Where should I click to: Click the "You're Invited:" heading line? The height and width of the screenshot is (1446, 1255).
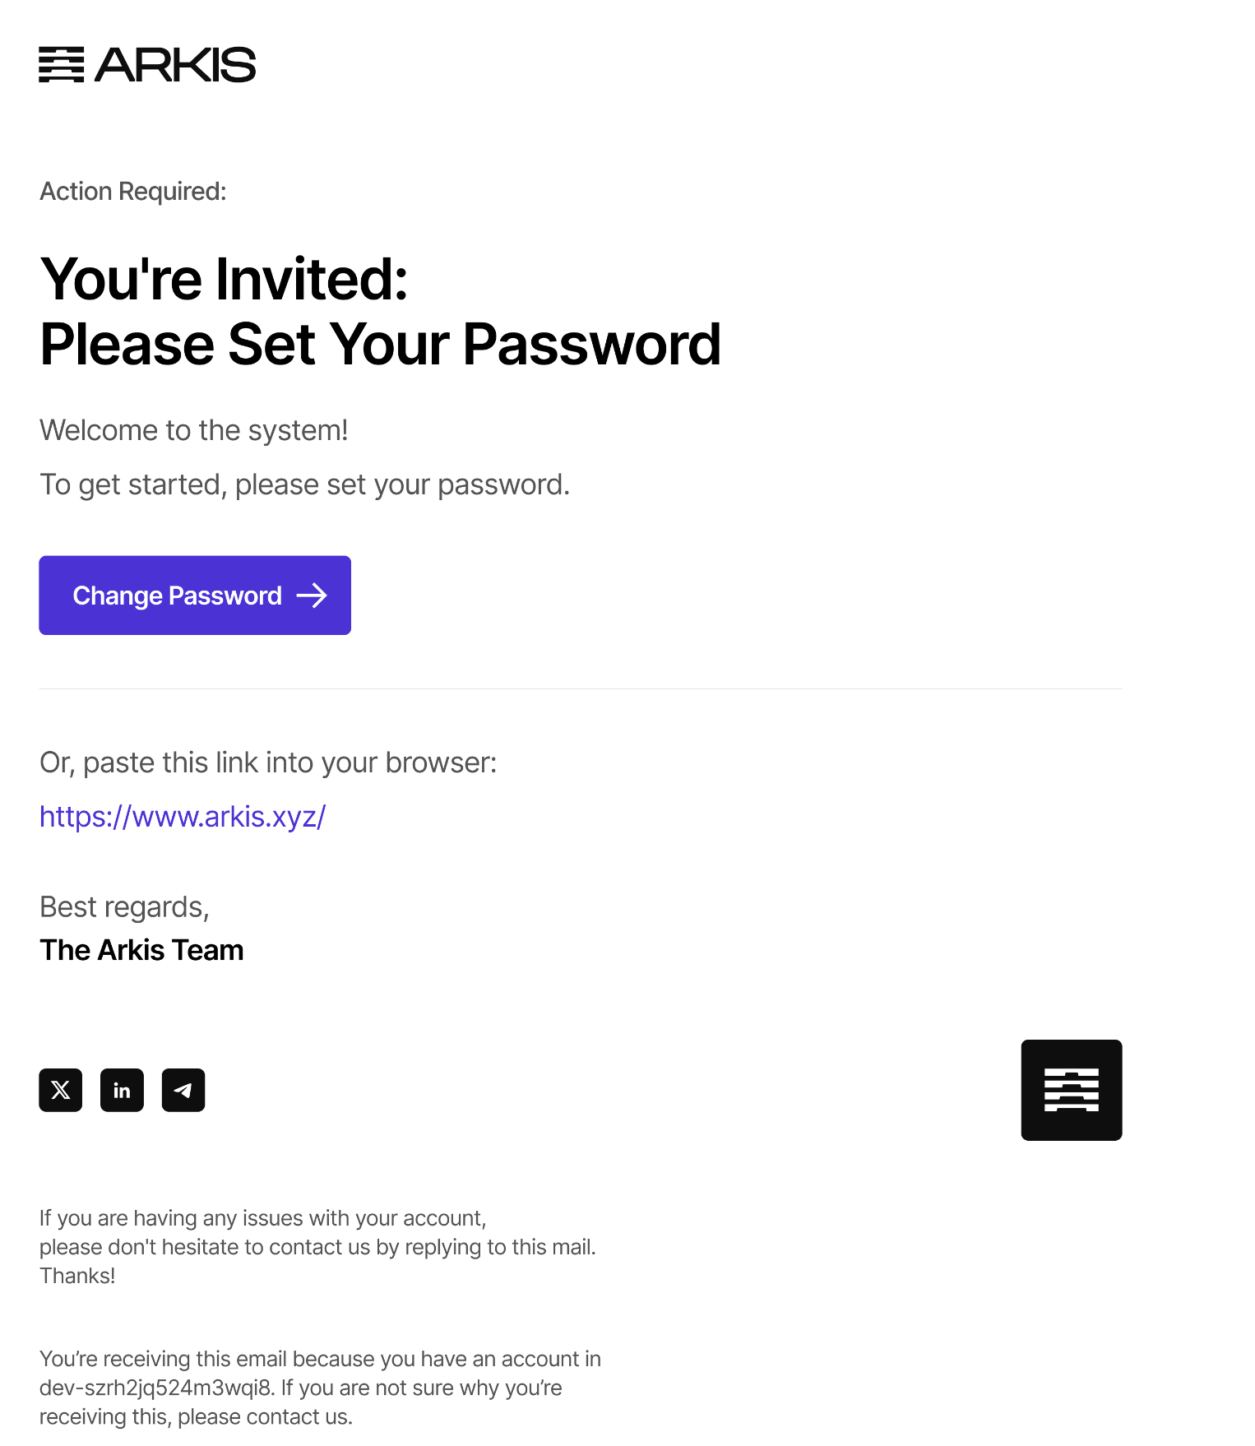coord(224,280)
